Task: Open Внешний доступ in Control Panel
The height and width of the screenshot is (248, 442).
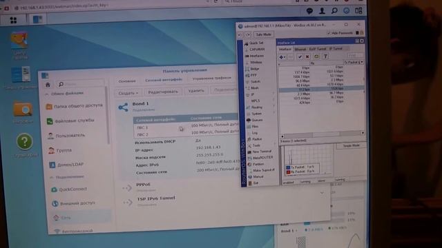Action: 74,203
